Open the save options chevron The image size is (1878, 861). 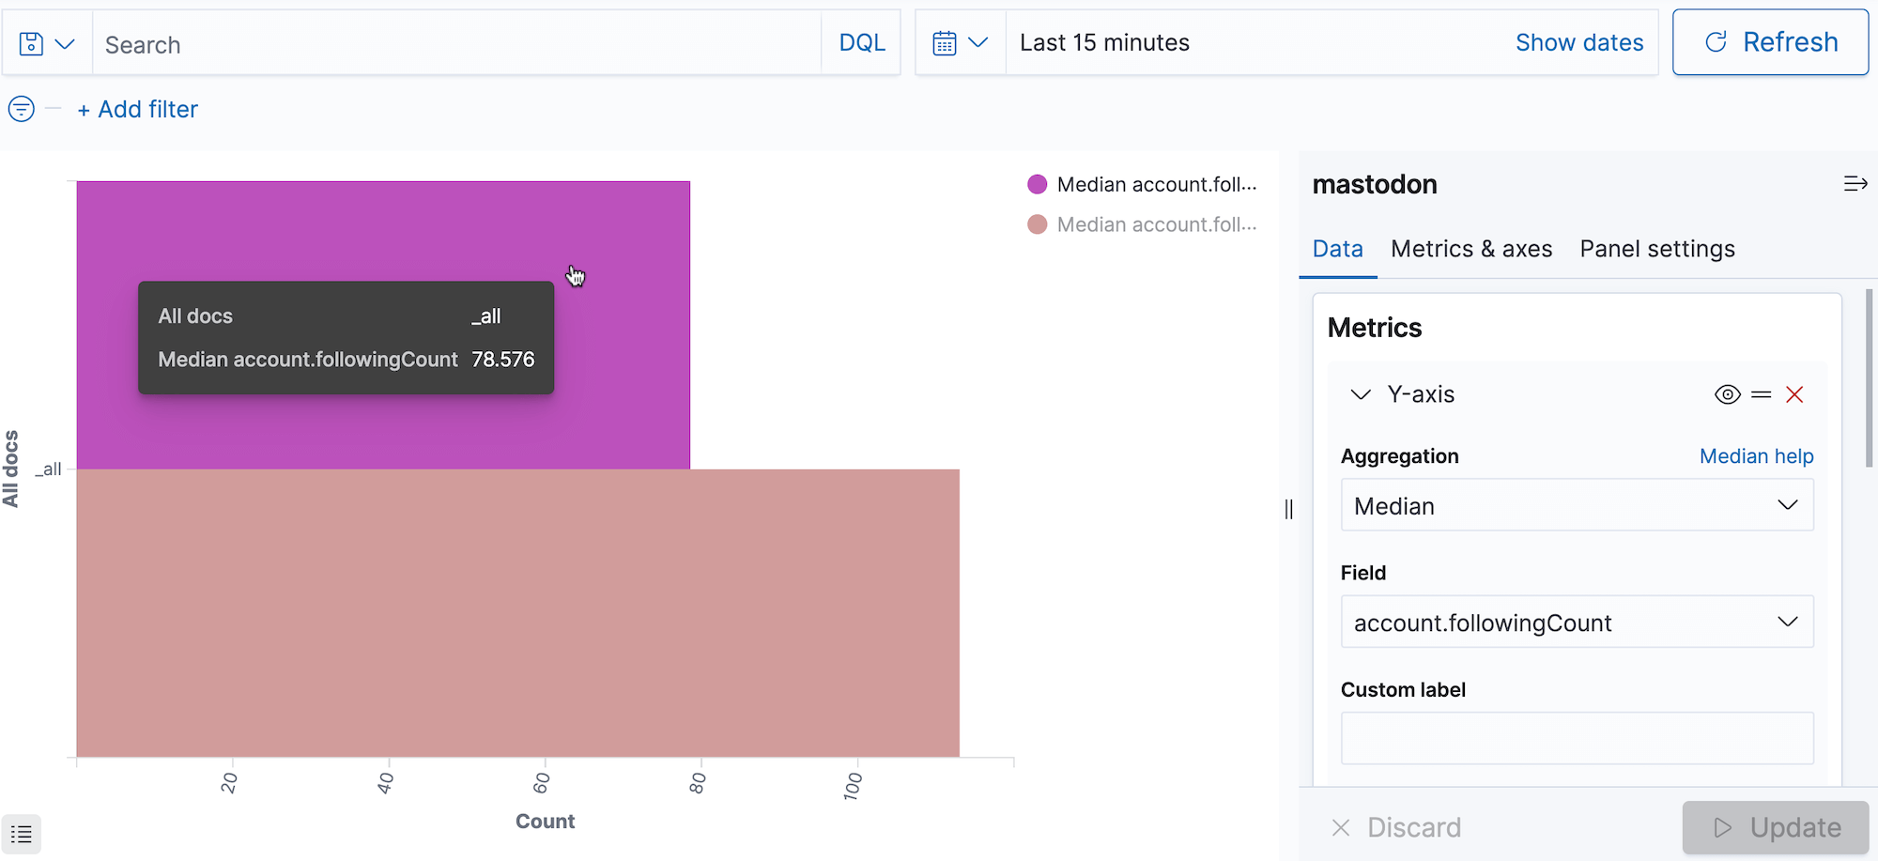(64, 42)
